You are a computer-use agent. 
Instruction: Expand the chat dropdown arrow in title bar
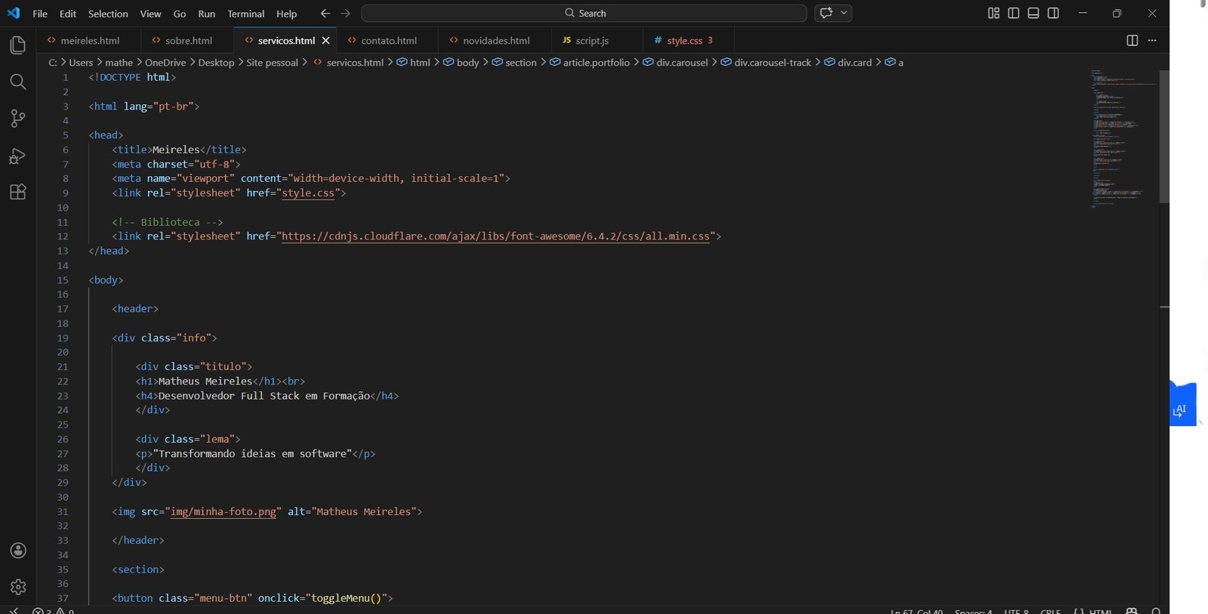coord(844,13)
